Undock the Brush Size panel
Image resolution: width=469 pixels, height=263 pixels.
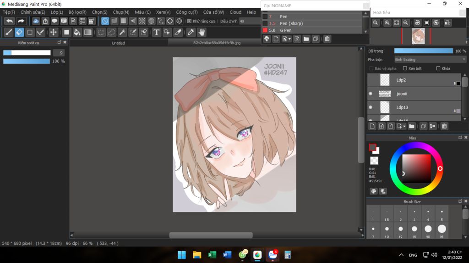460,201
